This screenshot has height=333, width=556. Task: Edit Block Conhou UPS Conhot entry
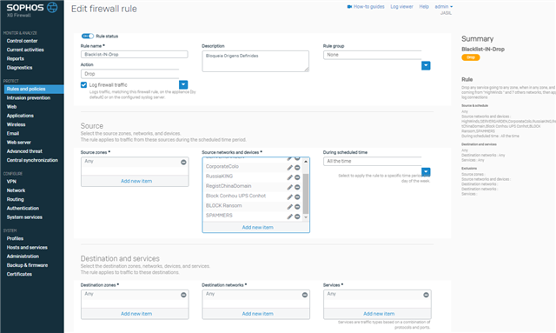(x=289, y=197)
